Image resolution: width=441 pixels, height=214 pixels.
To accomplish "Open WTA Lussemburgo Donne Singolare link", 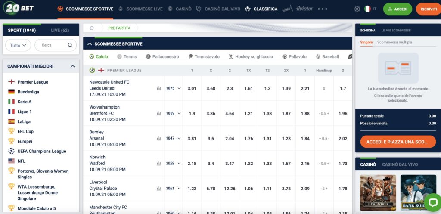I will click(x=38, y=192).
